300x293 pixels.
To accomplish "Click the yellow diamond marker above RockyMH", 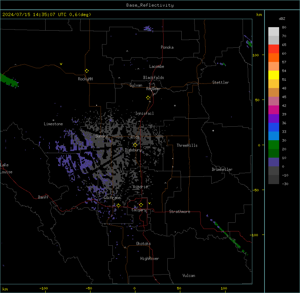I will (x=87, y=71).
